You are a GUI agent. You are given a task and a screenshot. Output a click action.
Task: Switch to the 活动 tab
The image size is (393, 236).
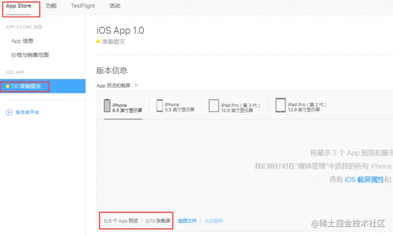coord(115,5)
